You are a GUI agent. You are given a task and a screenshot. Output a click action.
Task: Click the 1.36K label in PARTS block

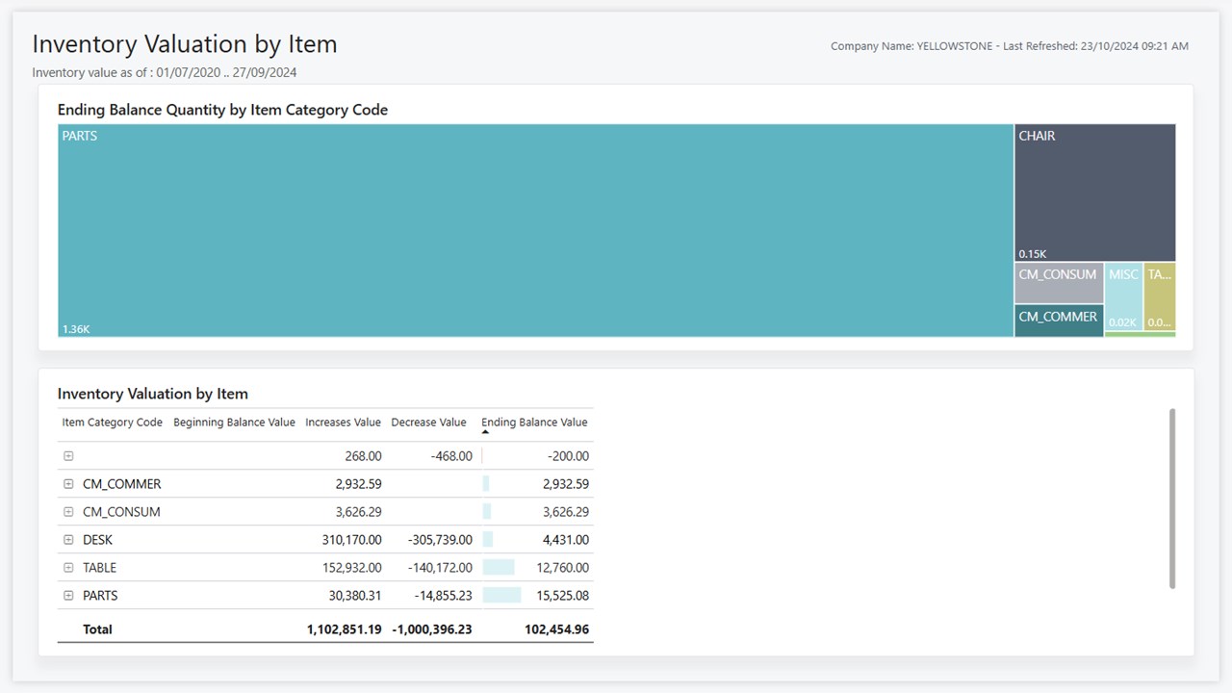76,329
